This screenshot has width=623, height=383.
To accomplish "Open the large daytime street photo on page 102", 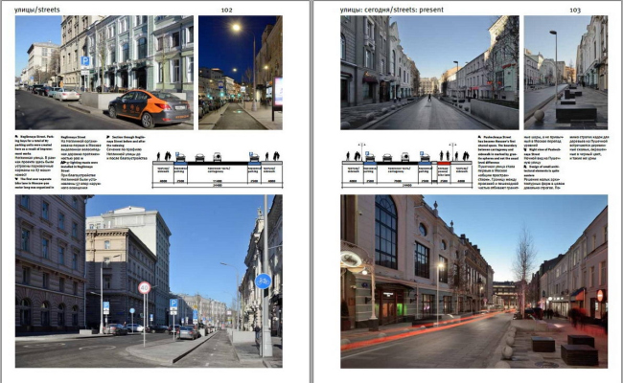I will click(149, 281).
